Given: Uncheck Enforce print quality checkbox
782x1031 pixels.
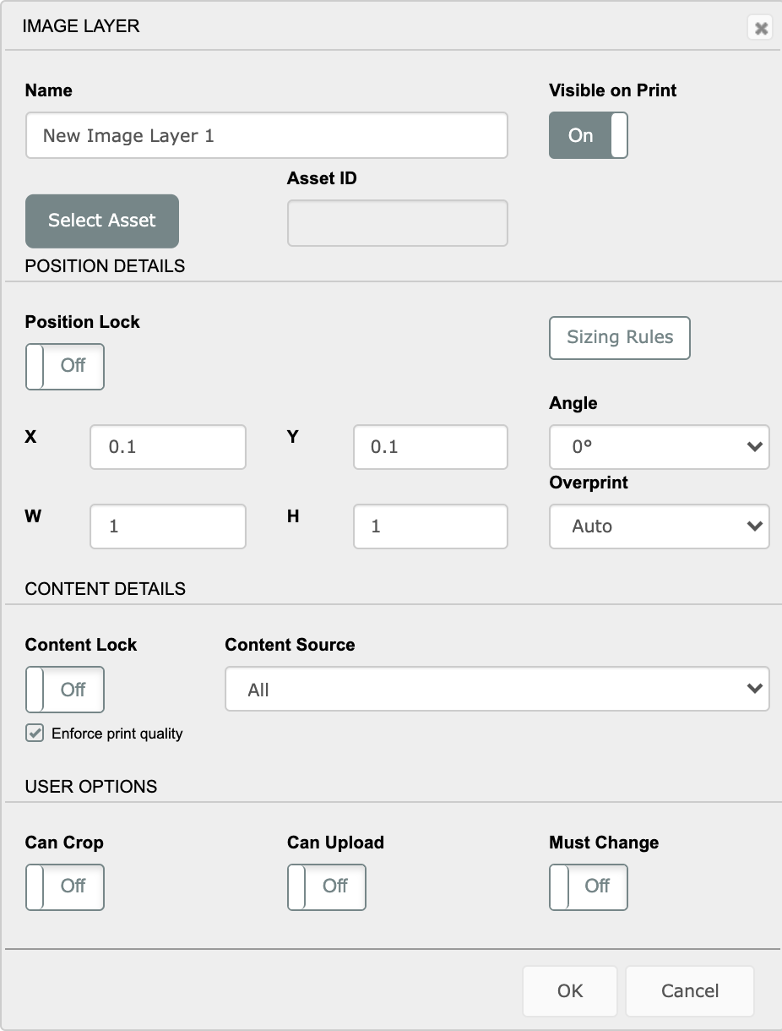Looking at the screenshot, I should (35, 734).
